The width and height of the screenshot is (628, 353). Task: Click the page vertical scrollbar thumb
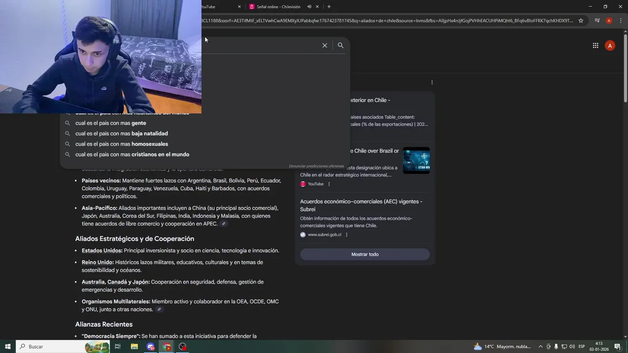[x=625, y=68]
